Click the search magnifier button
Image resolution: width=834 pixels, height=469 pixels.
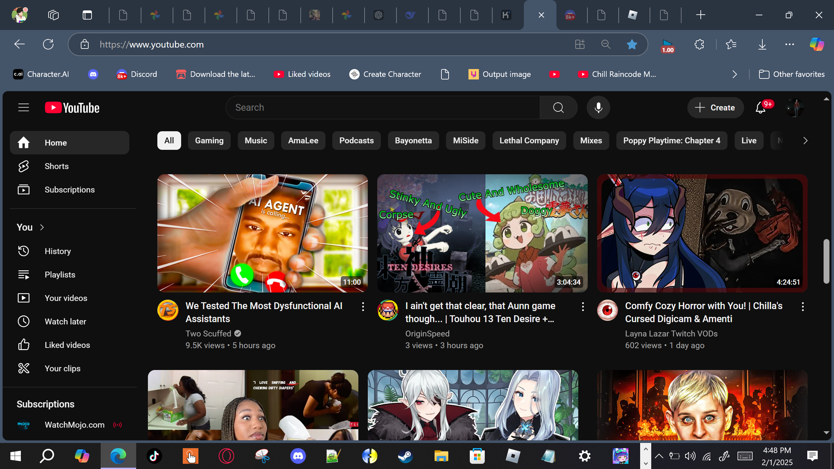pos(558,107)
